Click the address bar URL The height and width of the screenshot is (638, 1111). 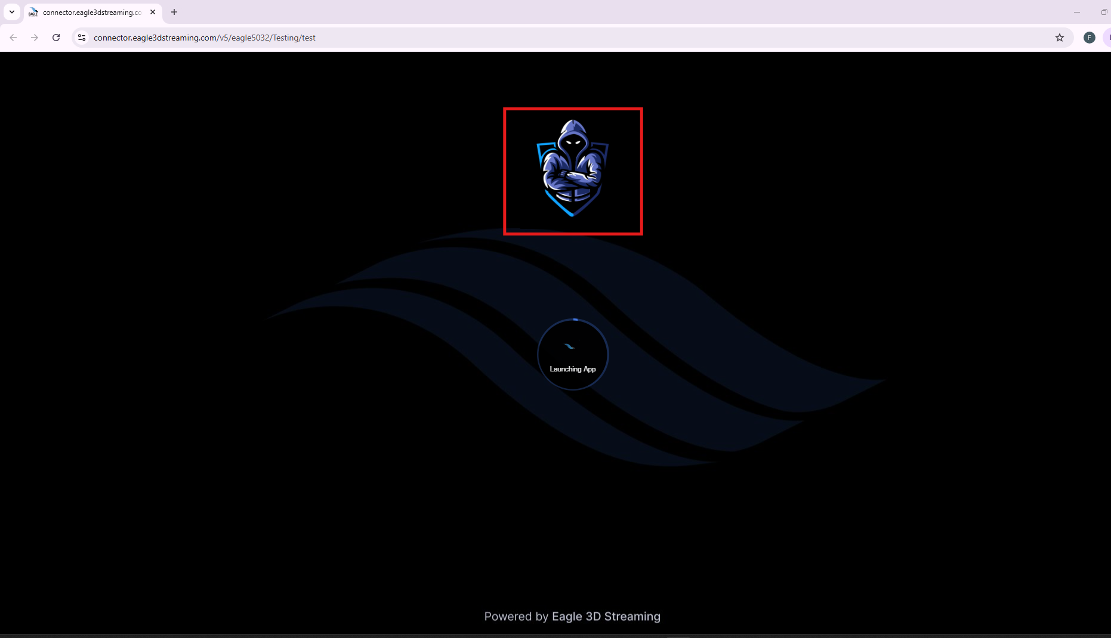click(x=204, y=38)
